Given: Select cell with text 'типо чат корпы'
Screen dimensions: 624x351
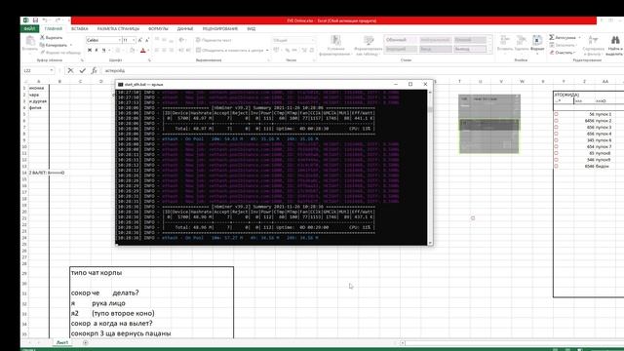Looking at the screenshot, I should click(97, 273).
